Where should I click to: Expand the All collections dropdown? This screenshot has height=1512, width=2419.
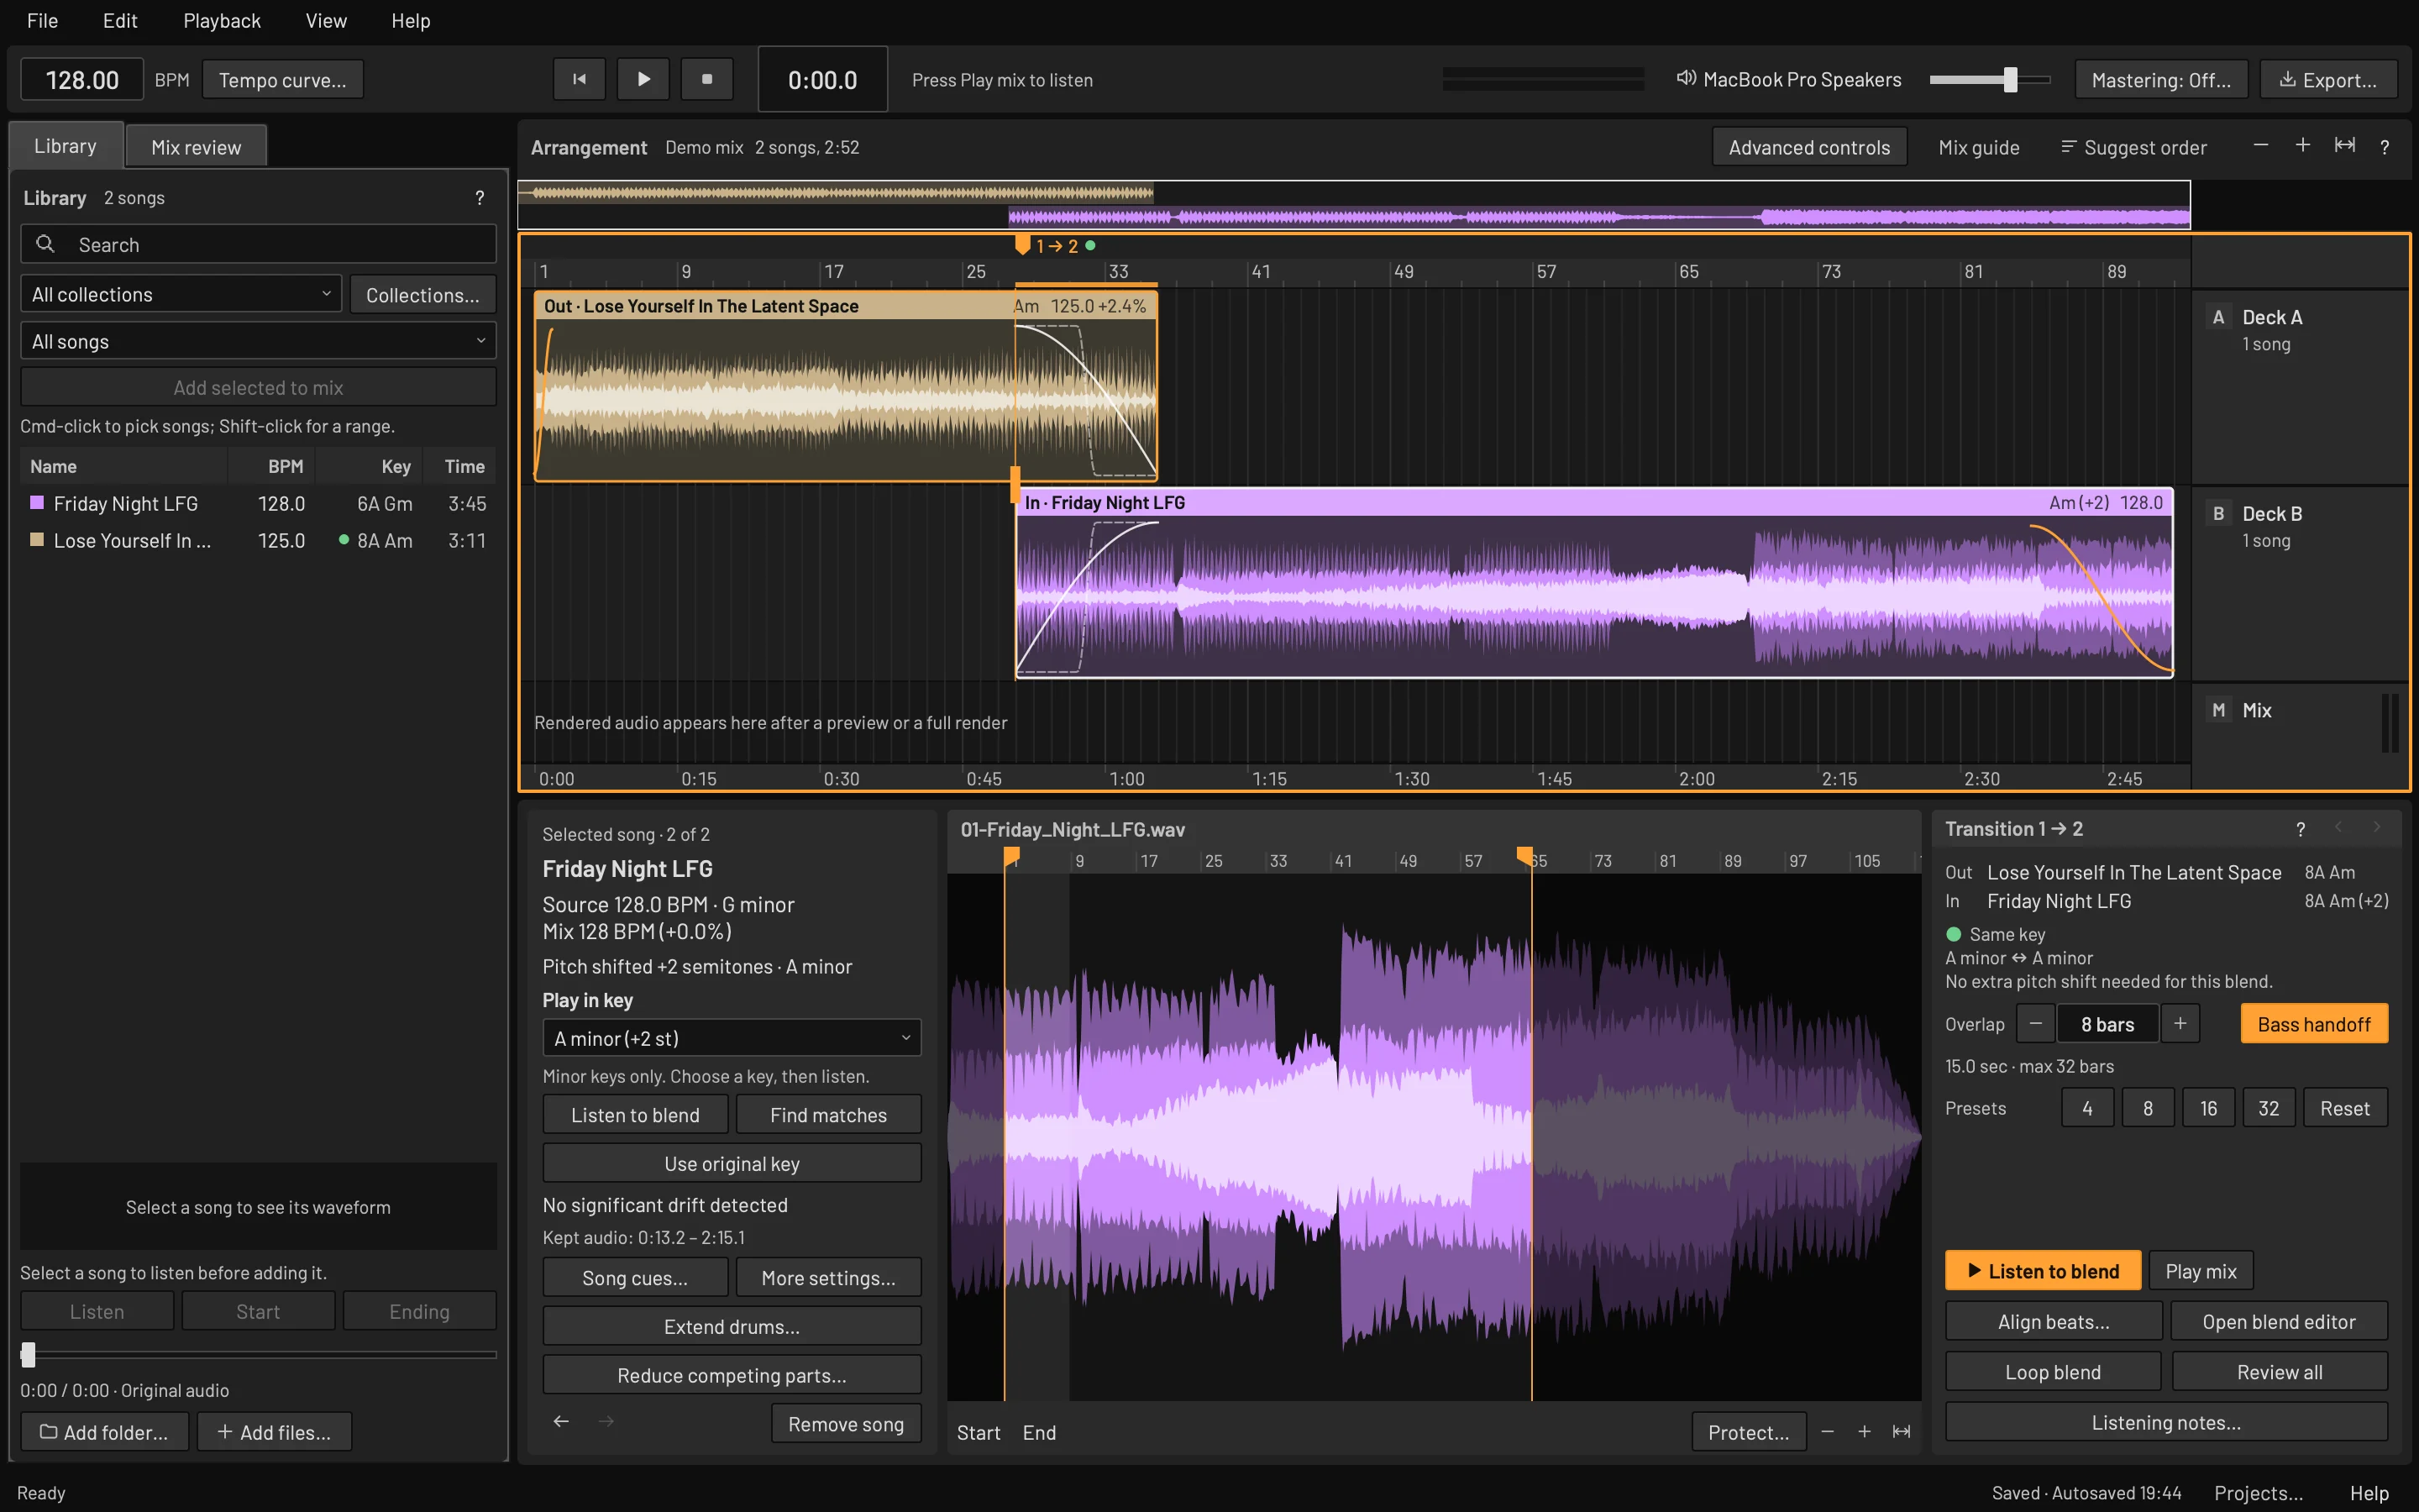[181, 294]
